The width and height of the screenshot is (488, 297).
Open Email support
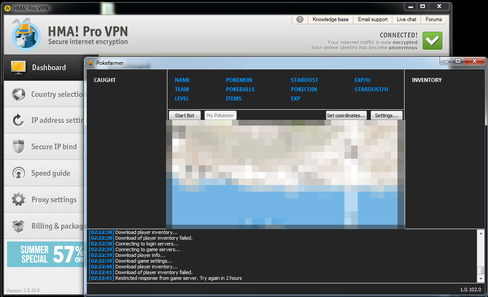[x=373, y=19]
